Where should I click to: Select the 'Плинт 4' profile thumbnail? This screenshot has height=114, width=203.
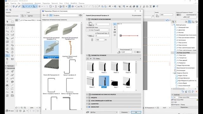point(128,67)
